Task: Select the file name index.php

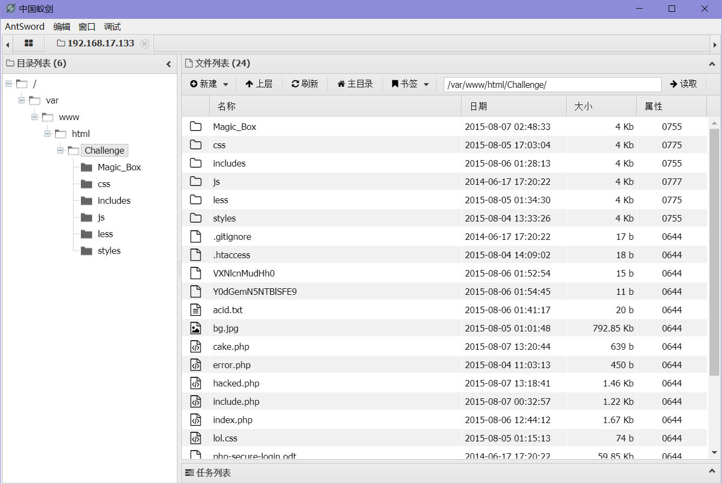Action: click(x=232, y=420)
